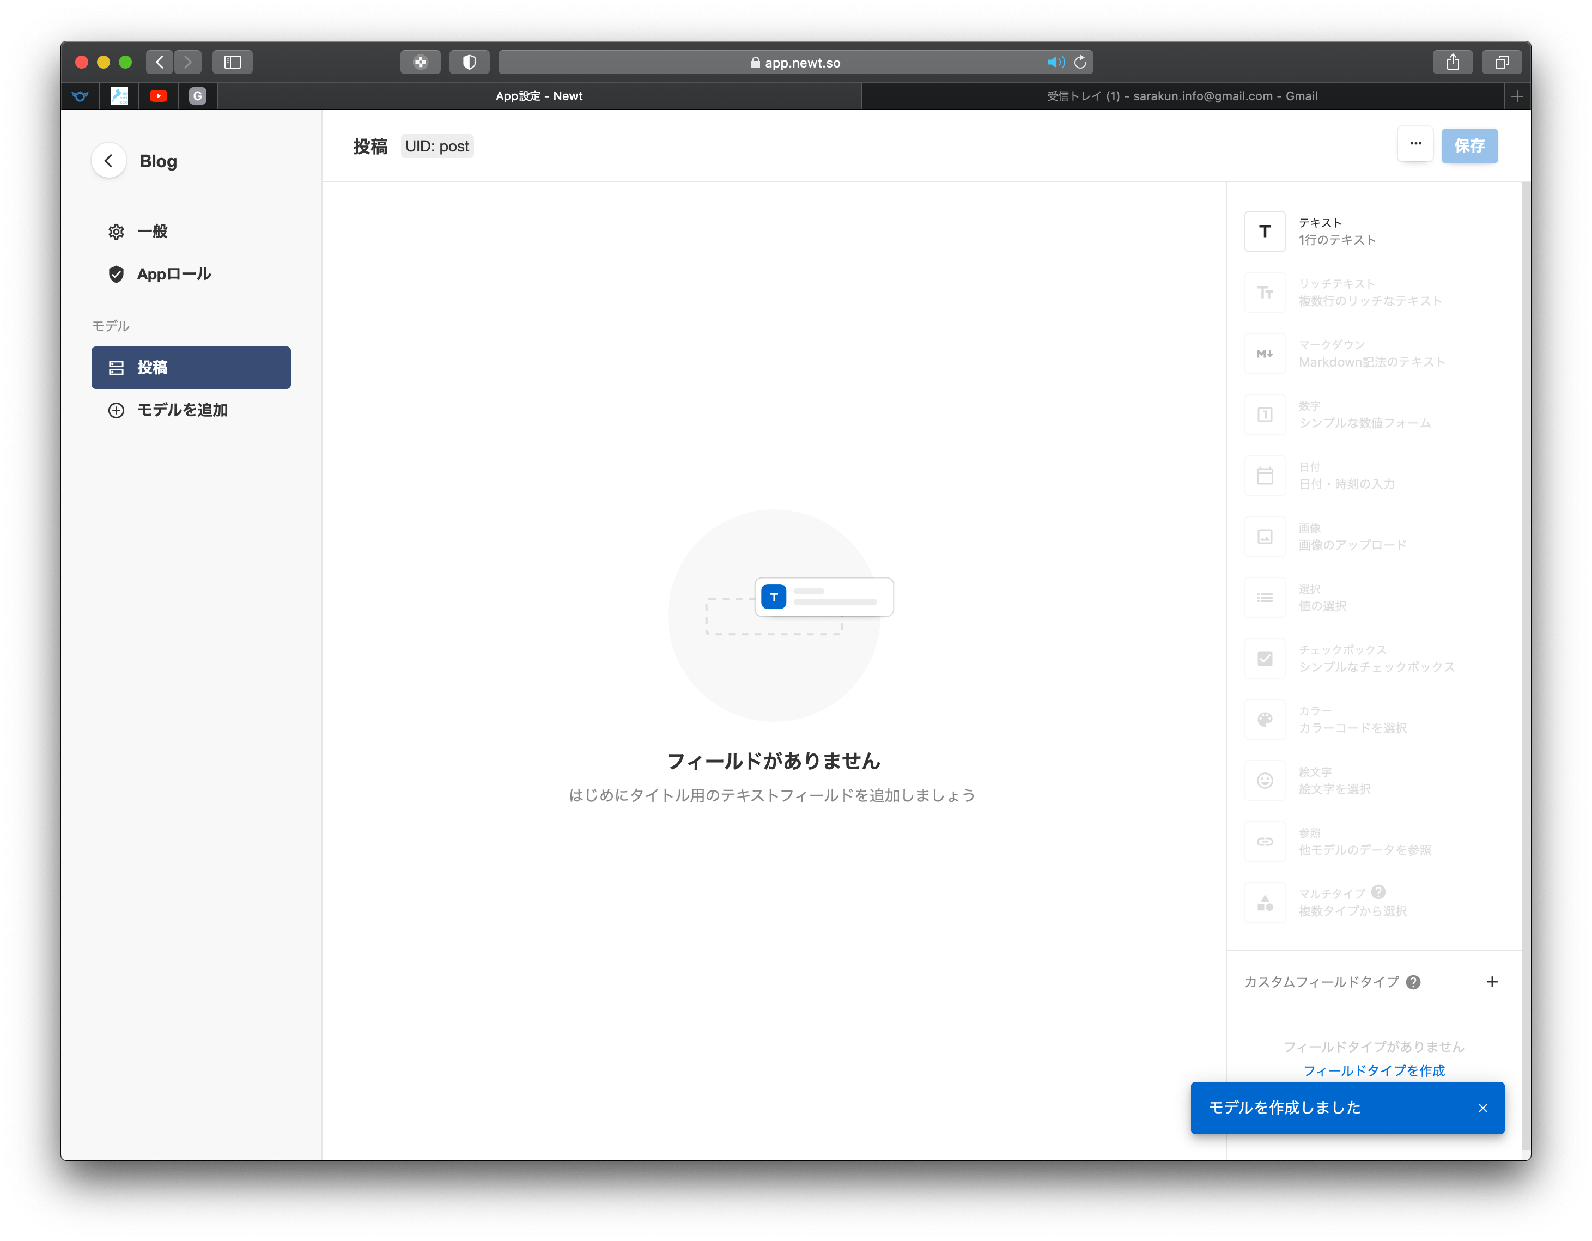Switch to the App設定 - Newt tab
The width and height of the screenshot is (1592, 1241).
[x=539, y=96]
